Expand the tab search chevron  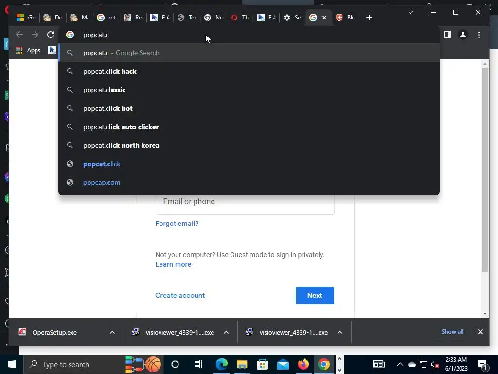tap(410, 12)
